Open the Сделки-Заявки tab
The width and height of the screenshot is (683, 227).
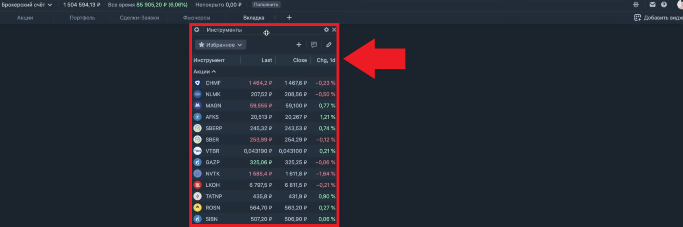coord(139,18)
